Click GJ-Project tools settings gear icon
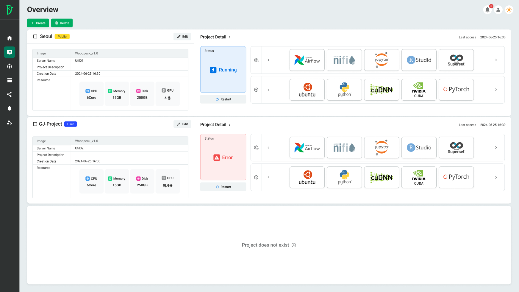The height and width of the screenshot is (292, 519). click(x=256, y=148)
